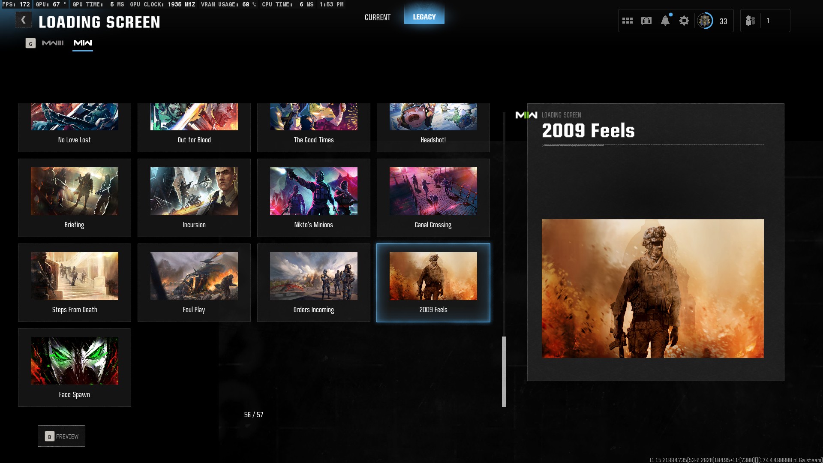
Task: Open the social party icon
Action: point(750,21)
